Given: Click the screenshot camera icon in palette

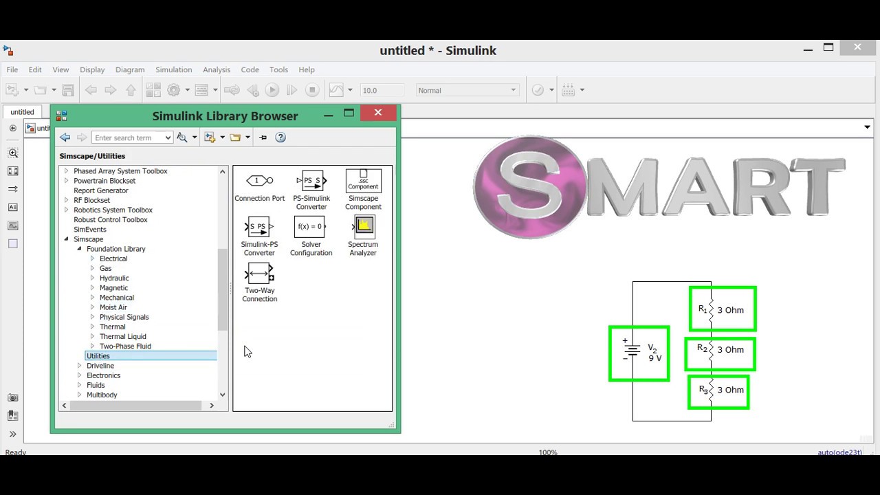Looking at the screenshot, I should click(13, 397).
